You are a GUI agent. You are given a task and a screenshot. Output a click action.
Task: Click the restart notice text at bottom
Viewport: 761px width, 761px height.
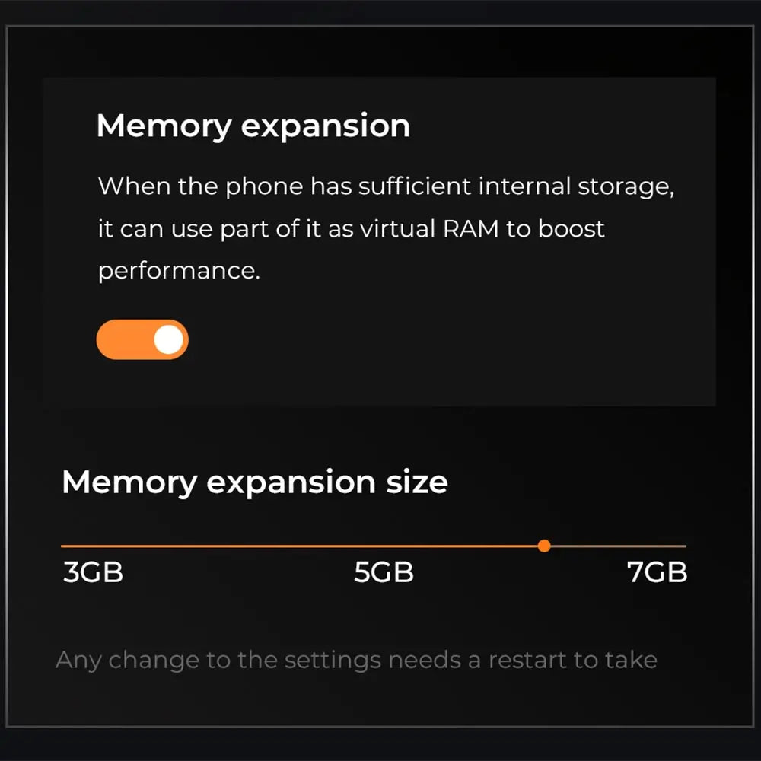(356, 659)
